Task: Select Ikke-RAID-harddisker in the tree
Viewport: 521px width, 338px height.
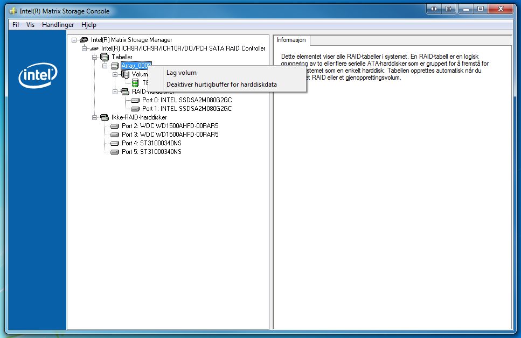Action: [139, 117]
